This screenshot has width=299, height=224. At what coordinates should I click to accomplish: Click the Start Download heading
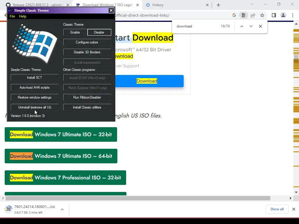point(144,38)
